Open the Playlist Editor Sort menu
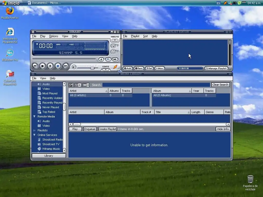The height and width of the screenshot is (197, 263). point(145,36)
